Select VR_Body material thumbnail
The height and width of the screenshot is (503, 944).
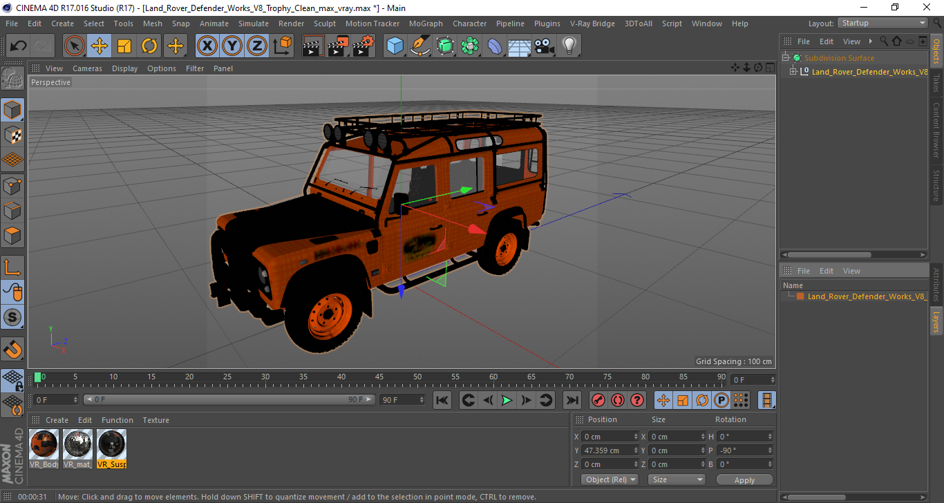(x=44, y=444)
